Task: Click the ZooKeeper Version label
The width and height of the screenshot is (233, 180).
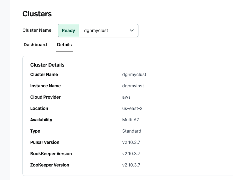Action: point(50,165)
